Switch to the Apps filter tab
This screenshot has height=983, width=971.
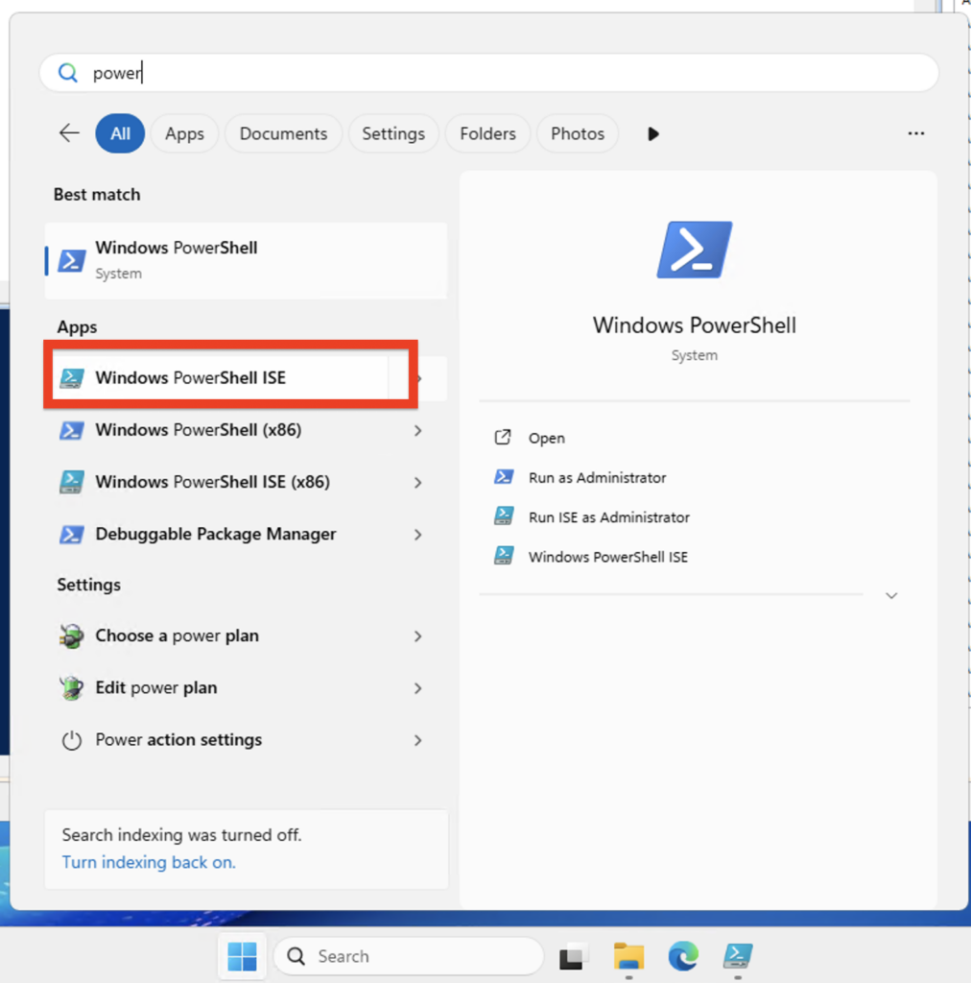click(184, 133)
